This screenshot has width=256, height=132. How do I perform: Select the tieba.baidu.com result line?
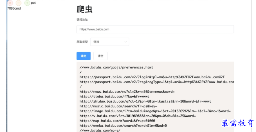pos(114,96)
